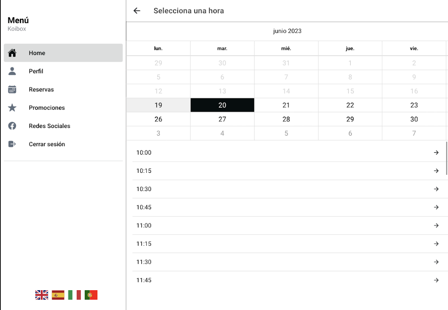Click the calendar icon beside Reservas

[12, 89]
